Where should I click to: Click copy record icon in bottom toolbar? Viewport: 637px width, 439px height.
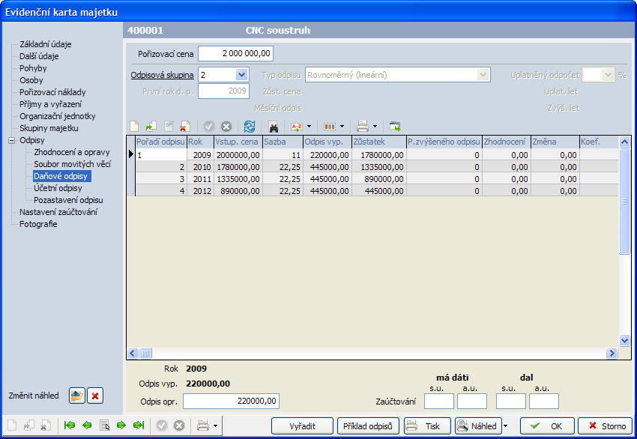pyautogui.click(x=28, y=426)
